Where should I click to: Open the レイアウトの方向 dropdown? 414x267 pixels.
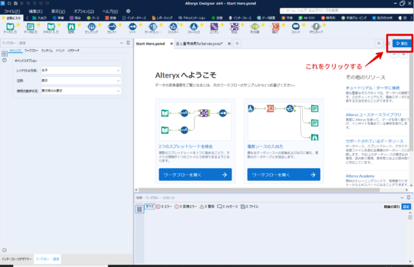[x=81, y=70]
